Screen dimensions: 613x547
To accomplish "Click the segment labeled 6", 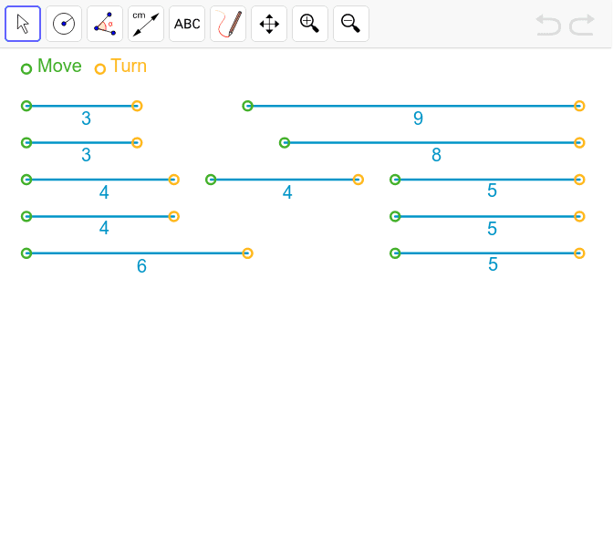I will click(x=137, y=253).
